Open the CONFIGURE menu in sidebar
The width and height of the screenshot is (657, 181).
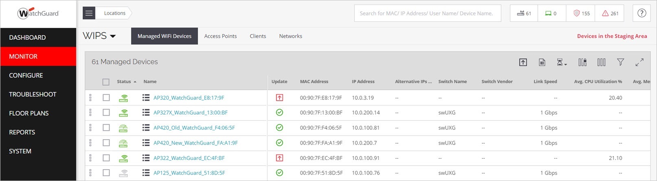point(26,75)
